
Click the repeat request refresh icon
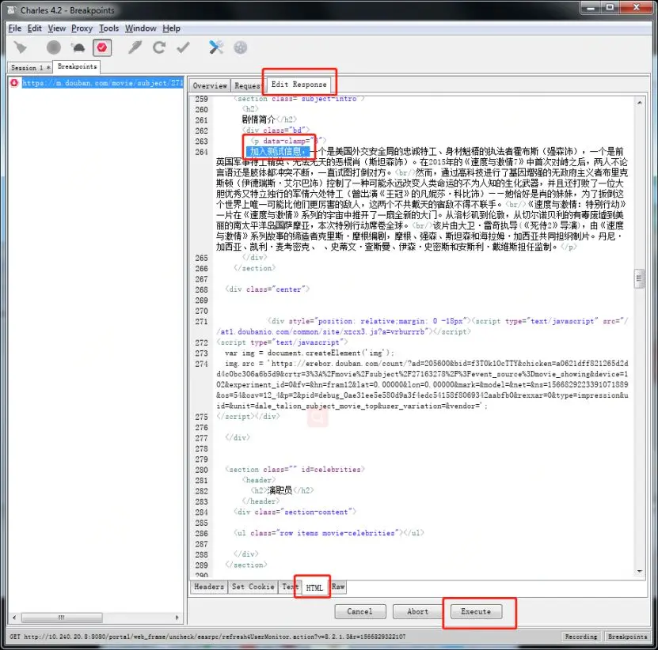pos(158,47)
